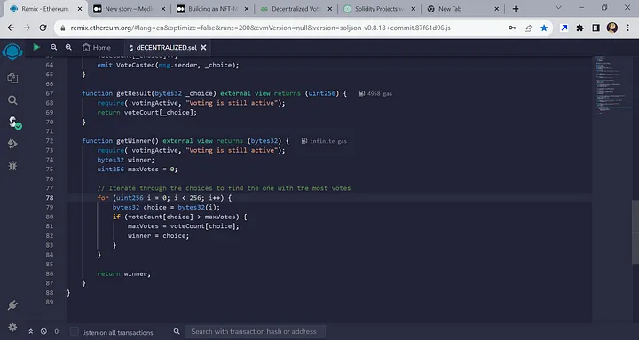Switch to Decentralized Vot browser tab

pos(296,9)
